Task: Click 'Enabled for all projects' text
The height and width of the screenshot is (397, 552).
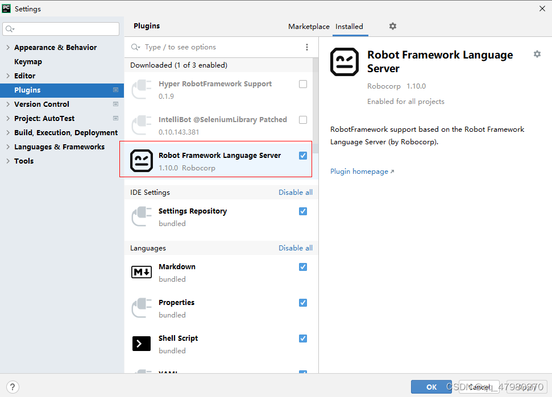Action: click(x=405, y=101)
